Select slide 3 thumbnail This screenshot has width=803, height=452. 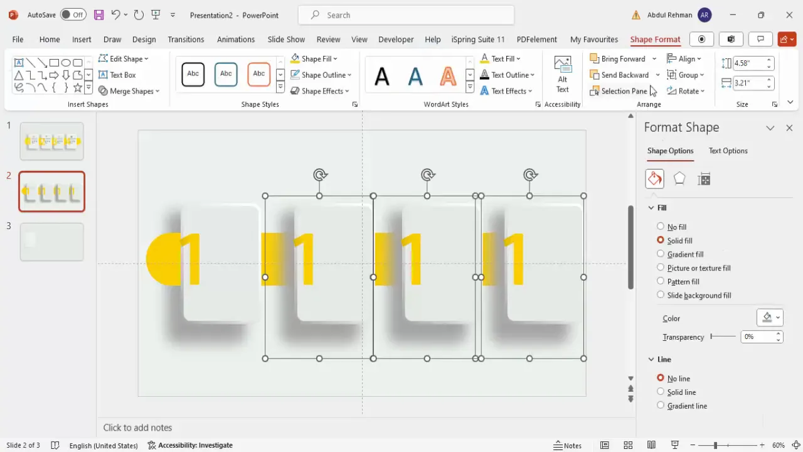tap(51, 242)
